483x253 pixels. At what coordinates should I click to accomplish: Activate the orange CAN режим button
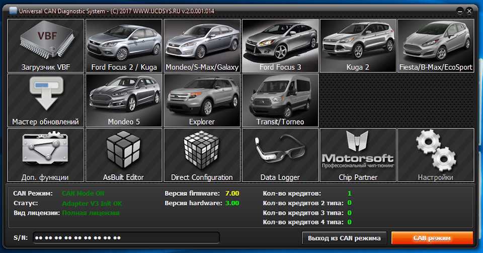pyautogui.click(x=432, y=238)
